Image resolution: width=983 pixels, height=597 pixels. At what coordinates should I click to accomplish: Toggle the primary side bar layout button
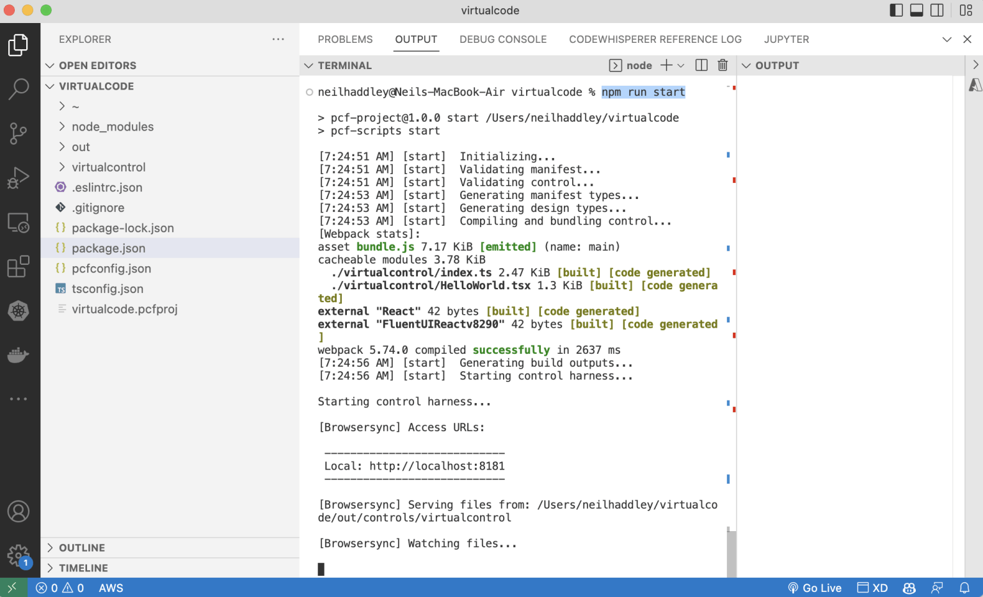[x=897, y=10]
